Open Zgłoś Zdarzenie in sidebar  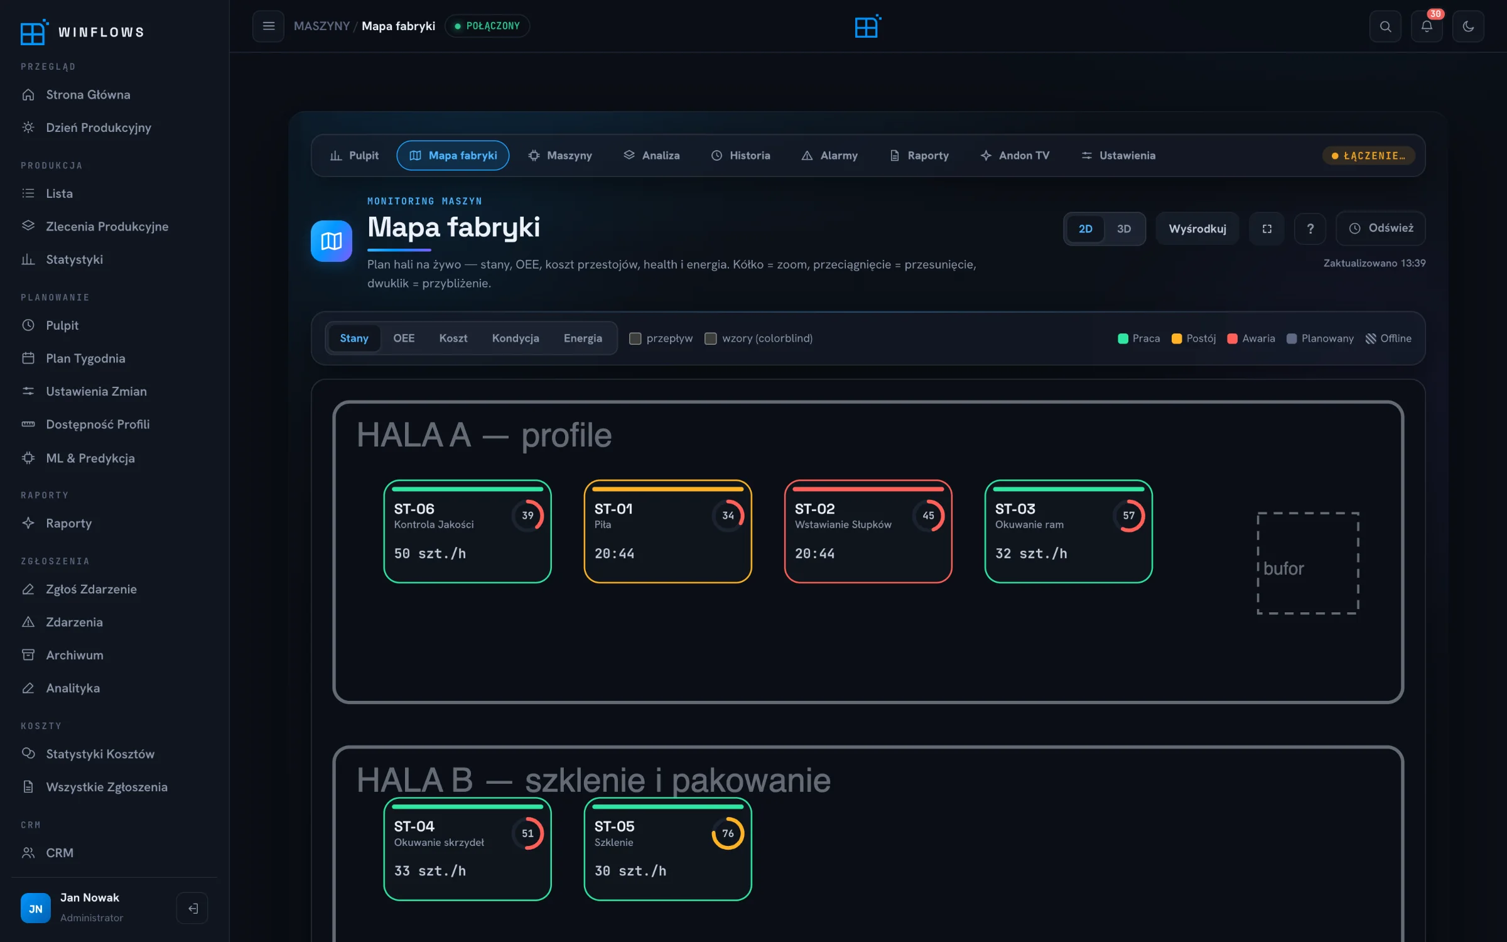point(114,589)
